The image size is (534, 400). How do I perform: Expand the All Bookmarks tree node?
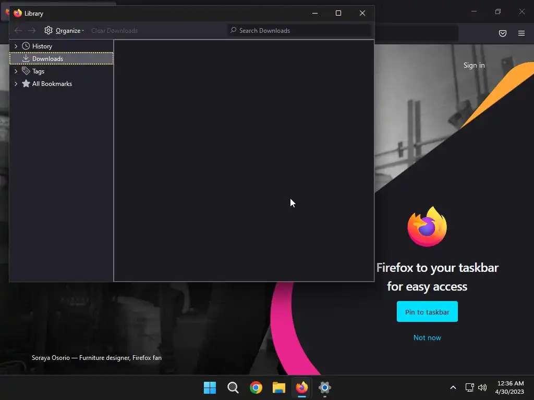click(x=16, y=84)
